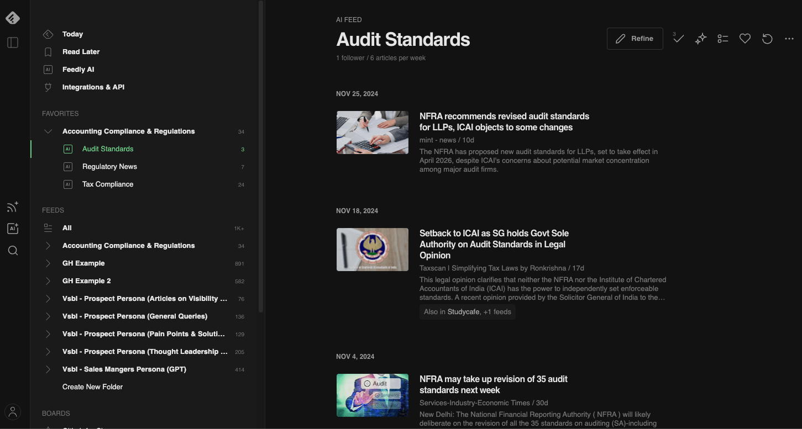Viewport: 802px width, 429px height.
Task: Collapse Accounting Compliance & Regulations in Favorites
Action: tap(48, 131)
